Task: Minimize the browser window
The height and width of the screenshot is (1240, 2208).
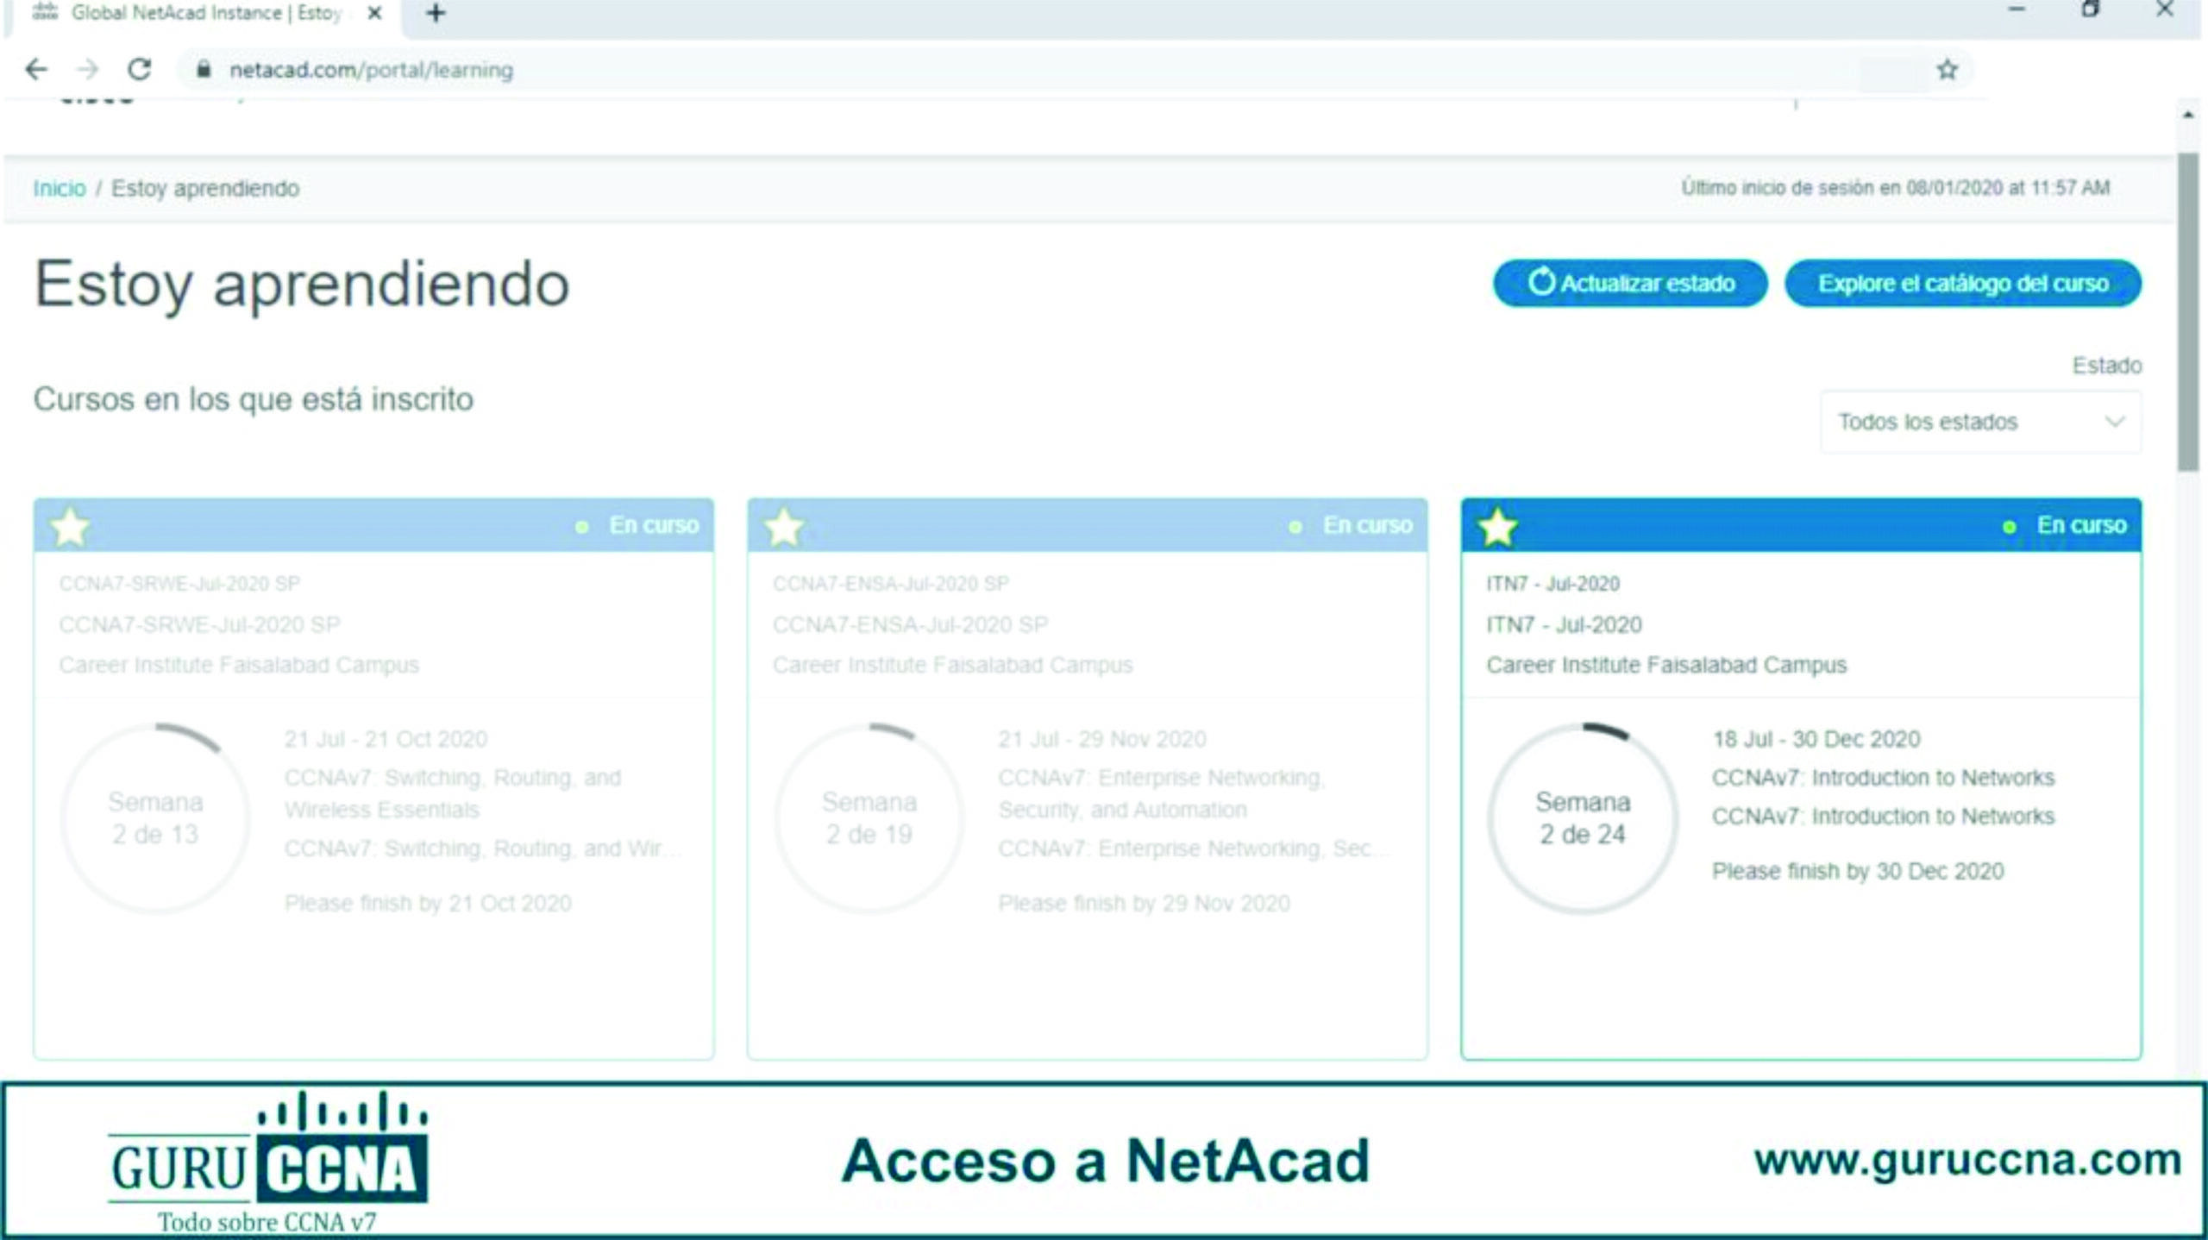Action: (x=2016, y=10)
